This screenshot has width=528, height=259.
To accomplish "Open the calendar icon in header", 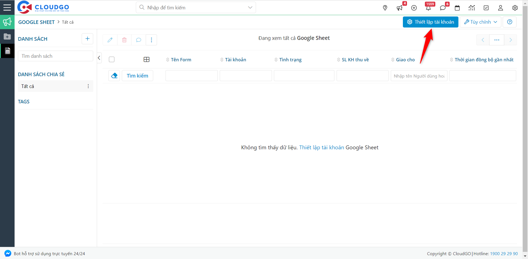I will click(x=457, y=8).
